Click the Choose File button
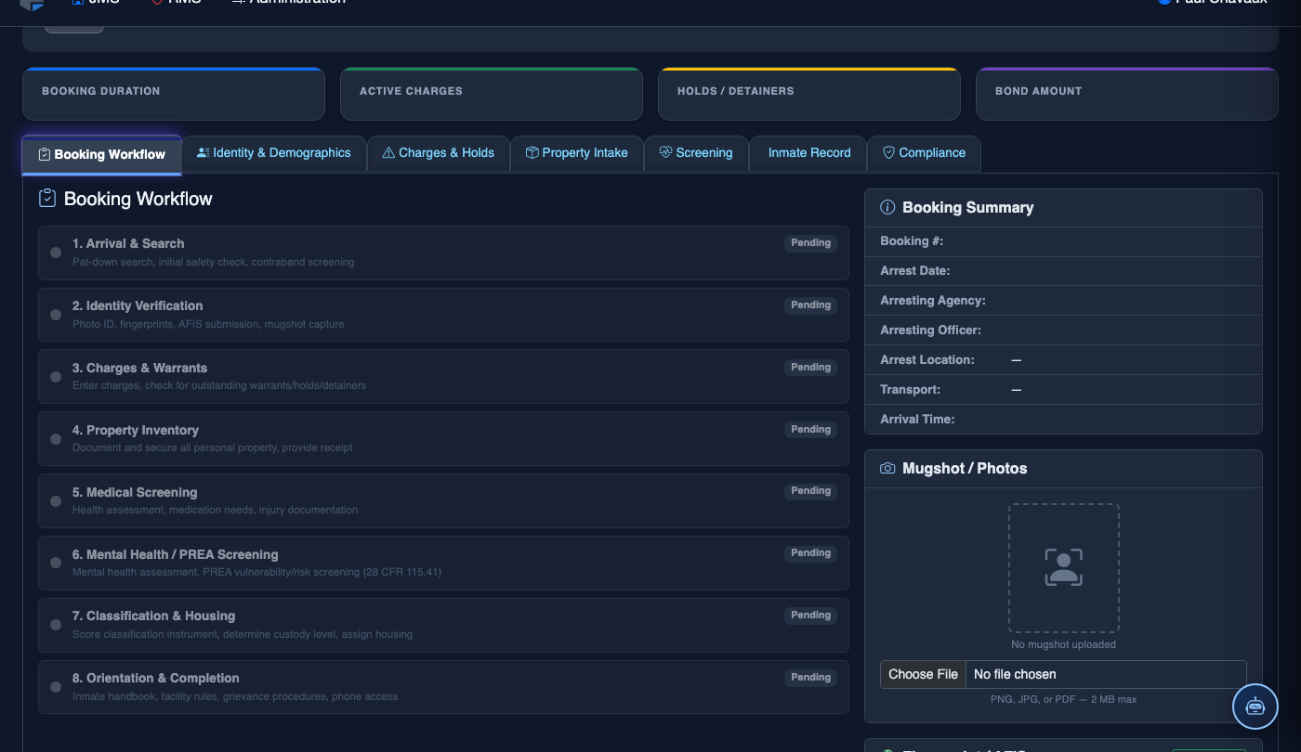The height and width of the screenshot is (752, 1301). coord(923,675)
